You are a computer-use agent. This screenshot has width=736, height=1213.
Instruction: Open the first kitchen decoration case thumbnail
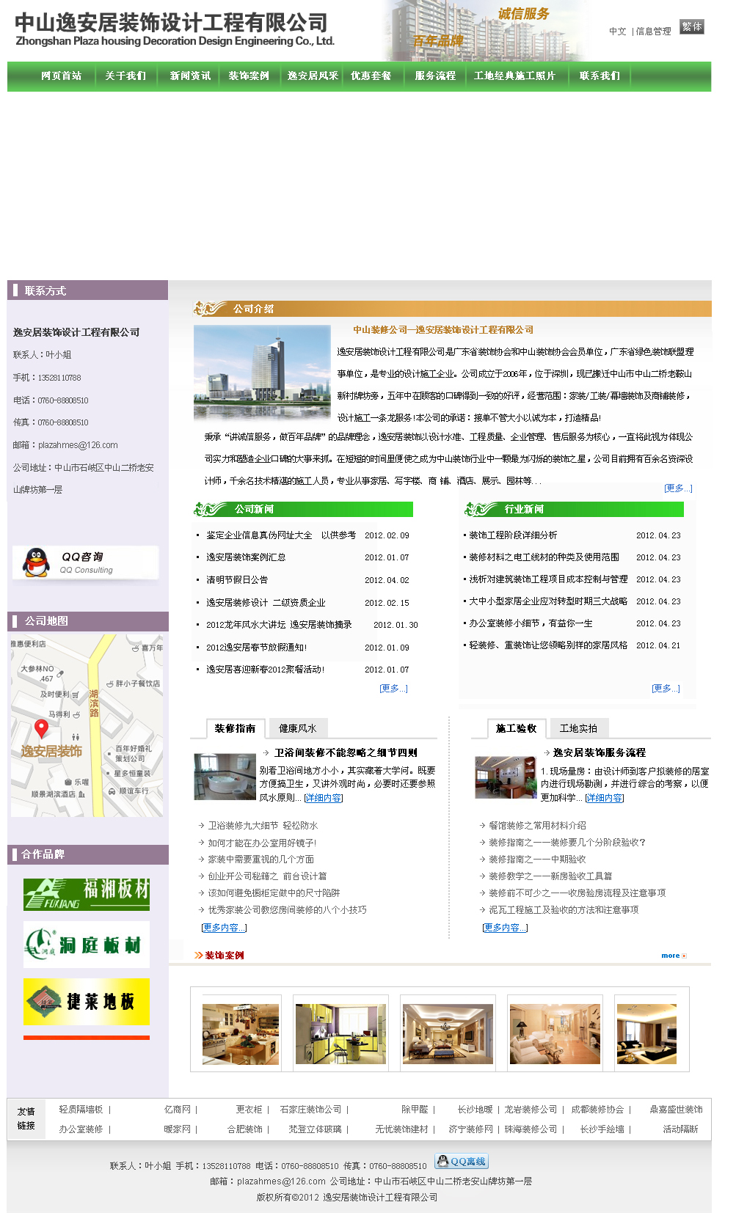[241, 1034]
